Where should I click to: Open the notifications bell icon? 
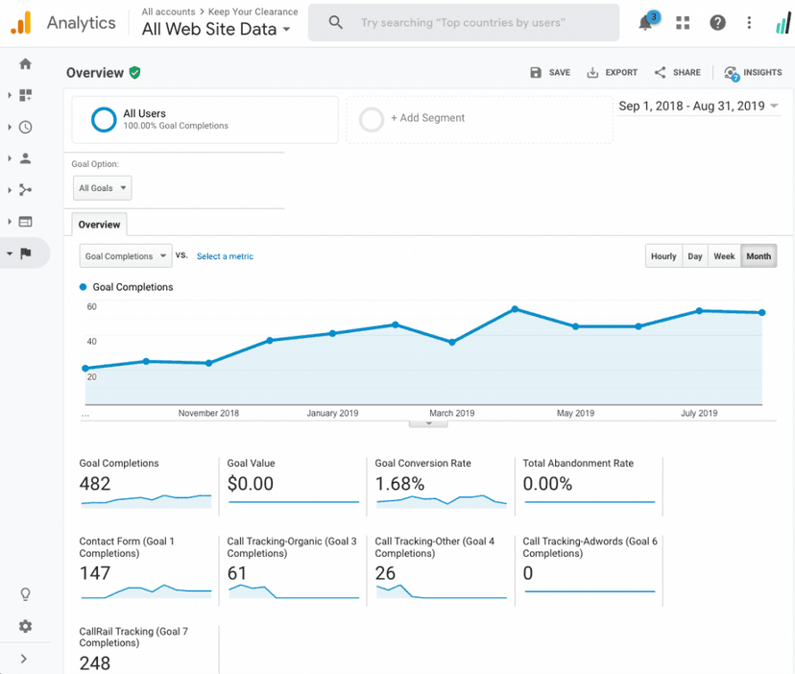click(x=646, y=23)
